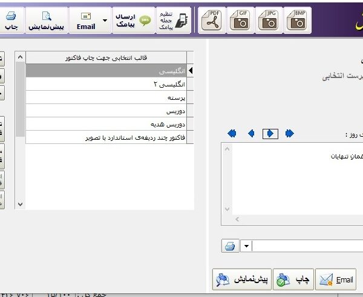The image size is (363, 297).
Task: Click the top toolbar چاپ print button
Action: coord(11,21)
